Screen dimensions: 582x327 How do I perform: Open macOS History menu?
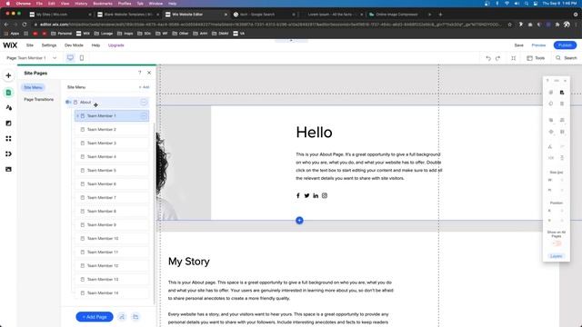[81, 4]
